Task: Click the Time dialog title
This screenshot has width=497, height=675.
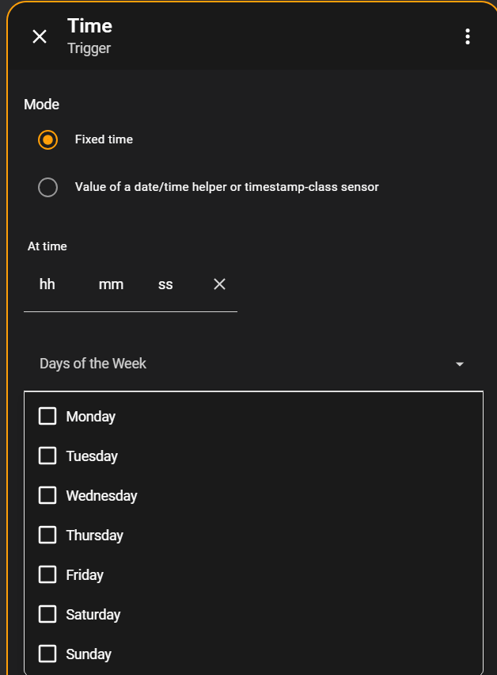Action: 89,26
